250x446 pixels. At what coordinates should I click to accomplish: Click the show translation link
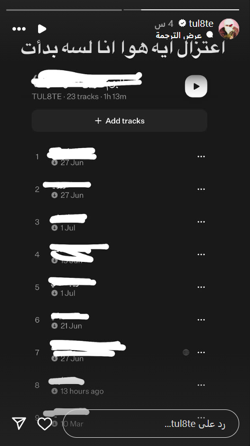point(179,35)
